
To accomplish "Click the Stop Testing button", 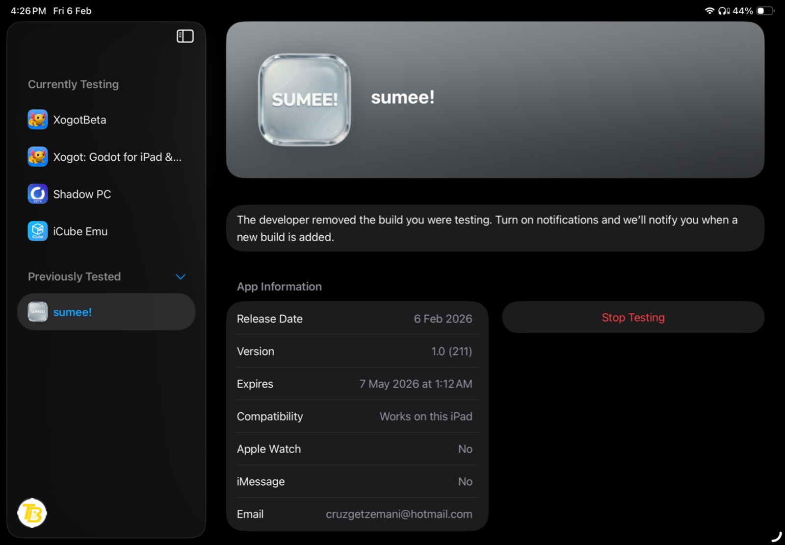I will pos(633,318).
